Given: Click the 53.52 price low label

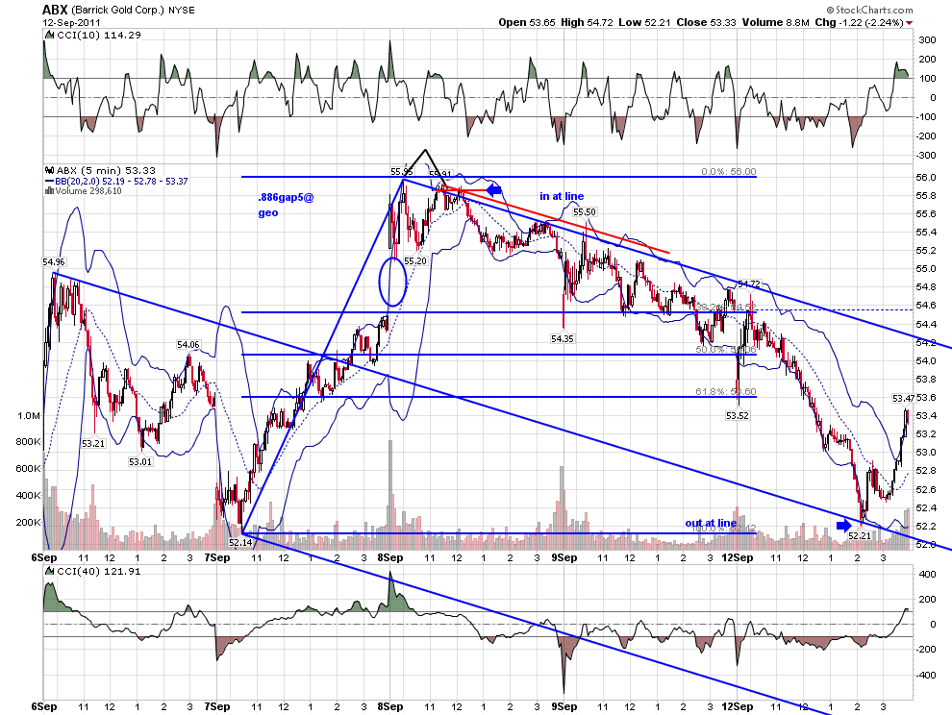Looking at the screenshot, I should [737, 415].
